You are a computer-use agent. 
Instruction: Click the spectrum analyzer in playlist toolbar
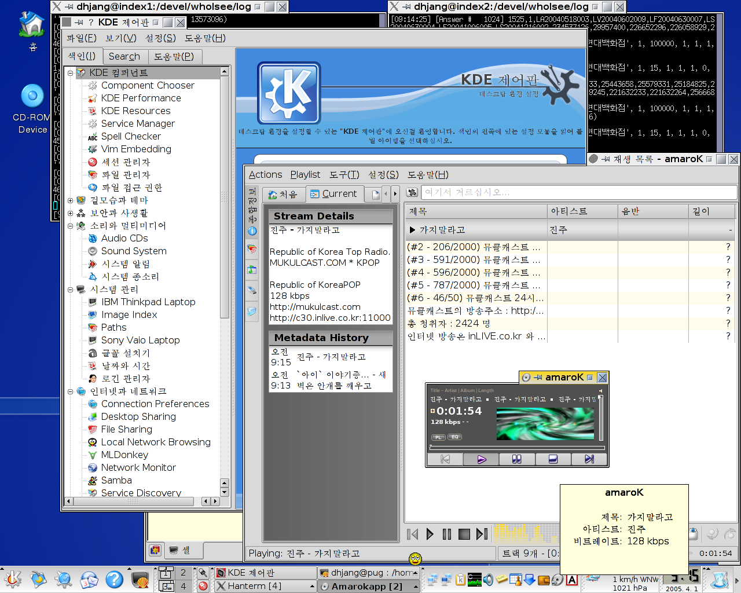(526, 533)
